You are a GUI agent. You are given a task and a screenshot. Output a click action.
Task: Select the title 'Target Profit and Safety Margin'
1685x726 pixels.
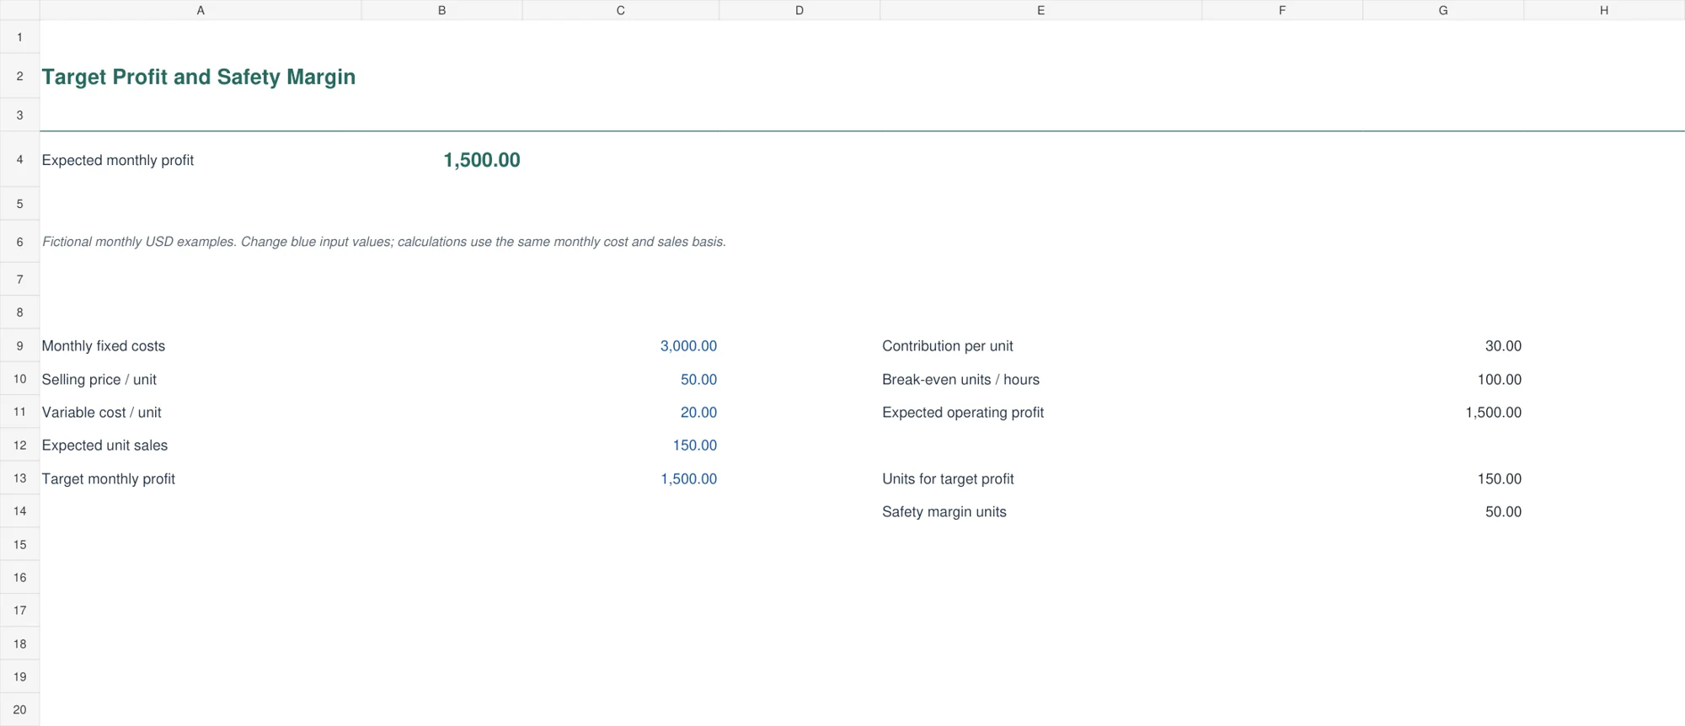199,77
